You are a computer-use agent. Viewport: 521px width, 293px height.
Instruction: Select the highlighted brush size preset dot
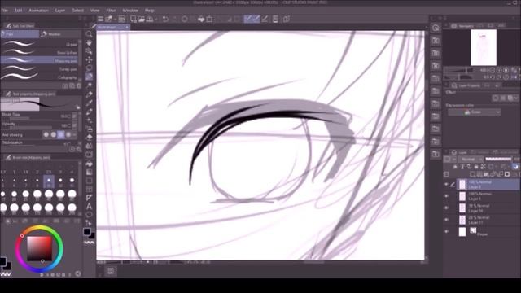pyautogui.click(x=49, y=181)
